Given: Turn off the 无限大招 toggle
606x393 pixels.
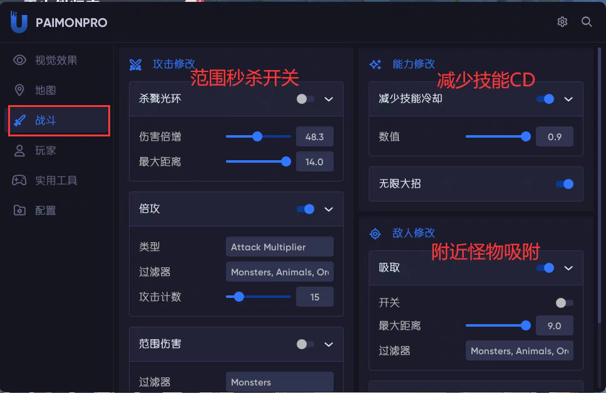Looking at the screenshot, I should click(x=565, y=184).
